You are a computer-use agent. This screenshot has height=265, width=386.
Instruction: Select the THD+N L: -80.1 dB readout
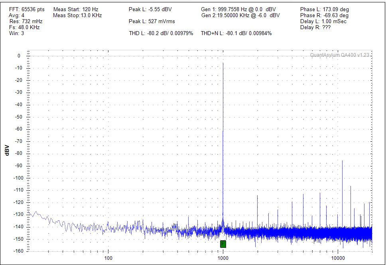236,33
